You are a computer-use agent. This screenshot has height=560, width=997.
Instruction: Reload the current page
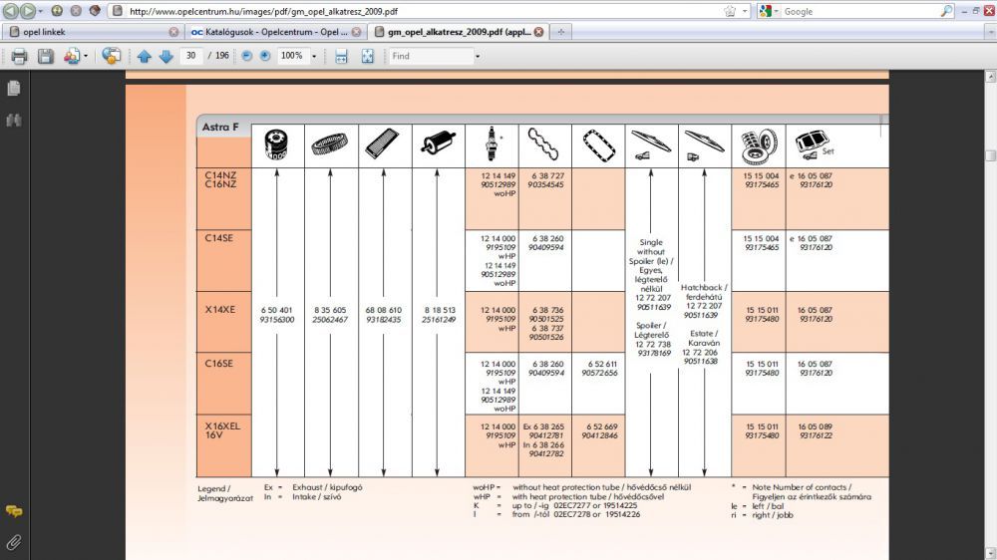coord(57,11)
